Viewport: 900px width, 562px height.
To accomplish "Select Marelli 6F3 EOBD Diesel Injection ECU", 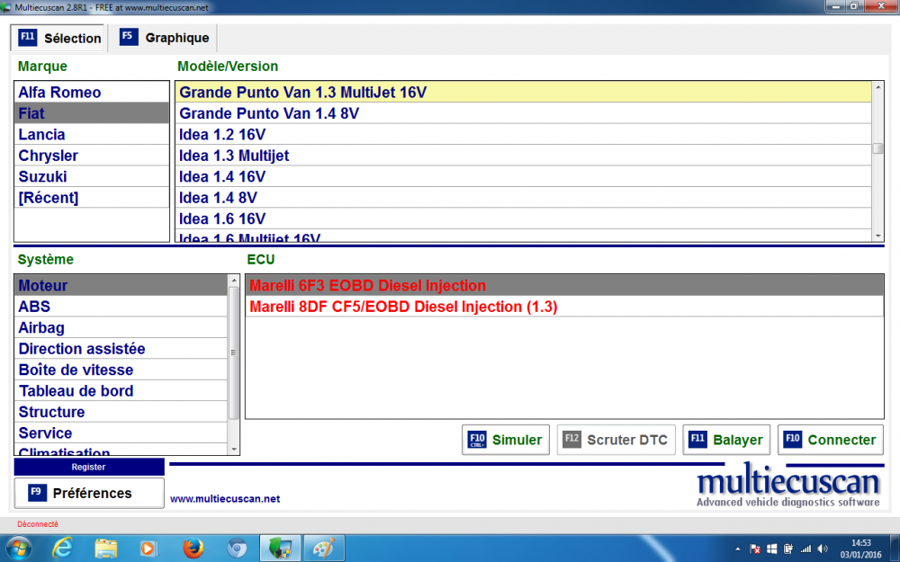I will click(x=564, y=286).
